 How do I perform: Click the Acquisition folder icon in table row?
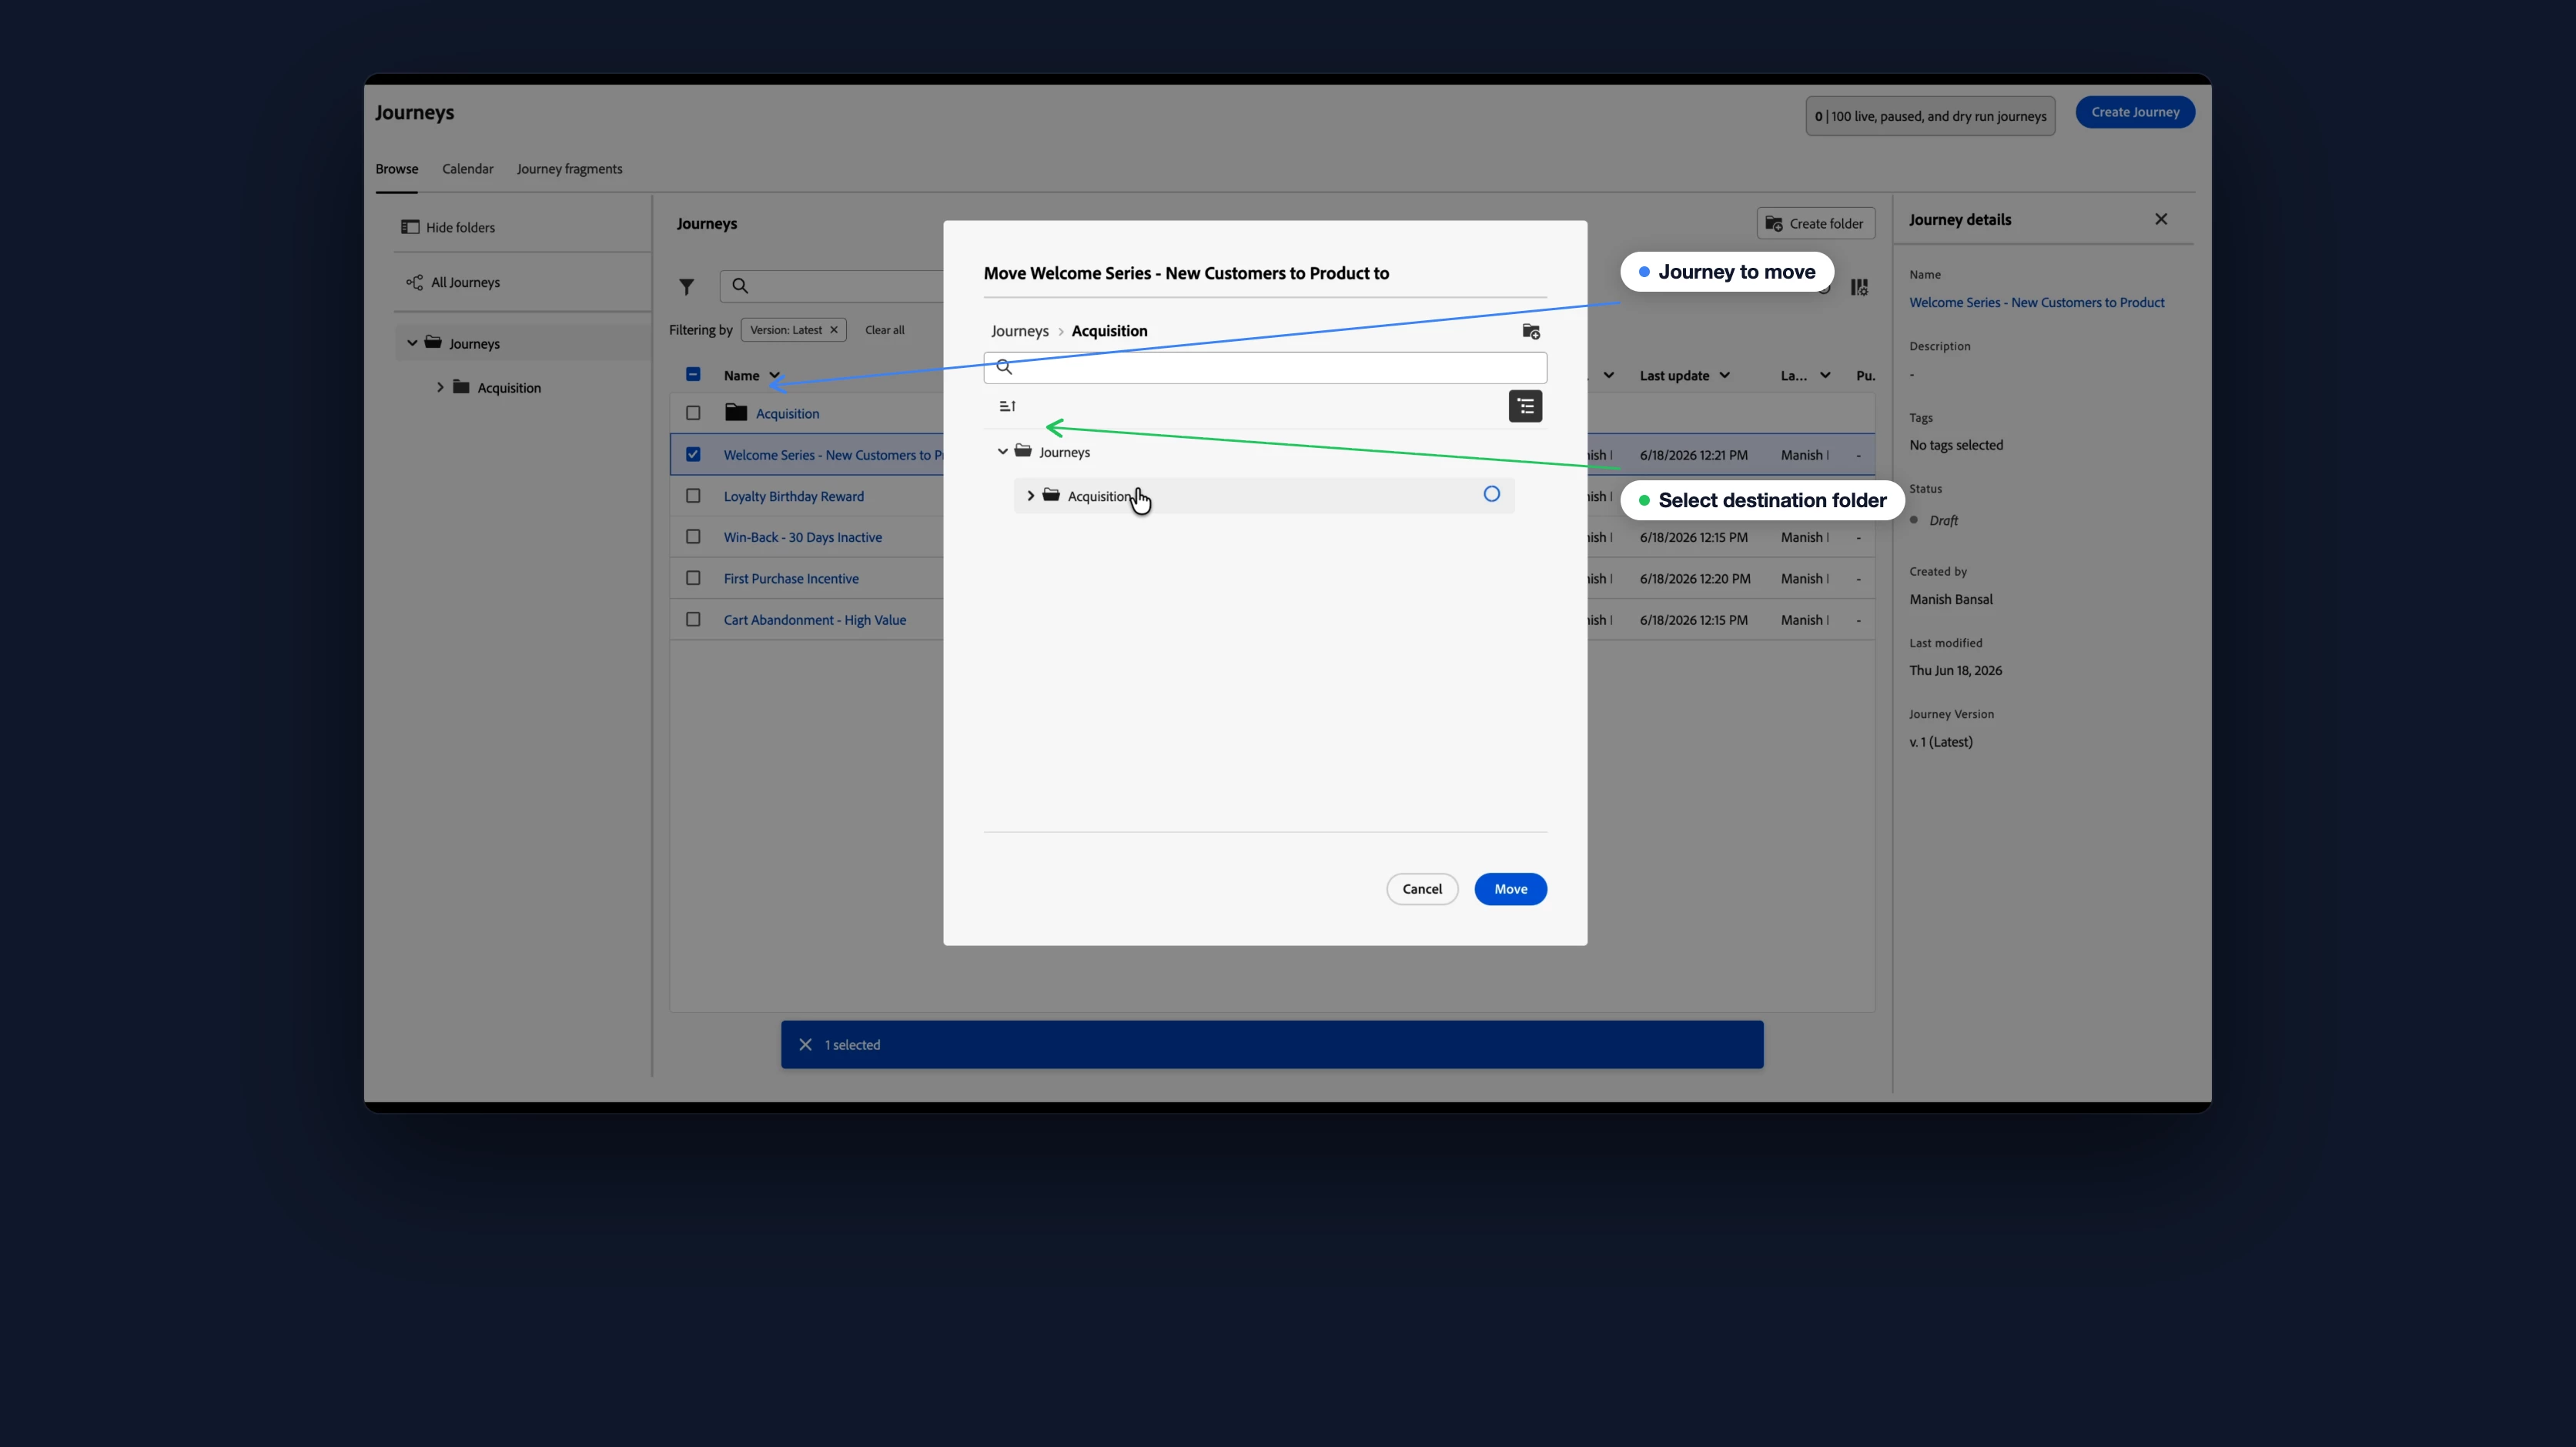point(736,412)
